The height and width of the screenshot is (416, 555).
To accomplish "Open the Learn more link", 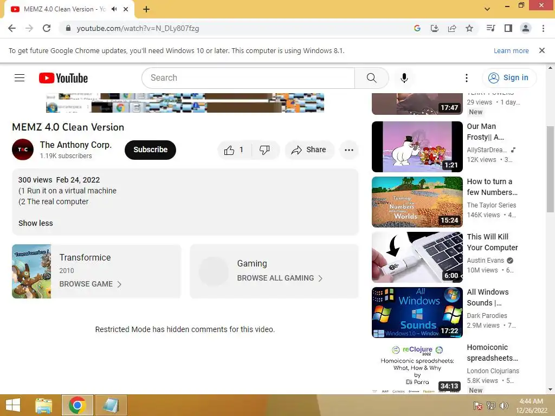I will pyautogui.click(x=511, y=50).
